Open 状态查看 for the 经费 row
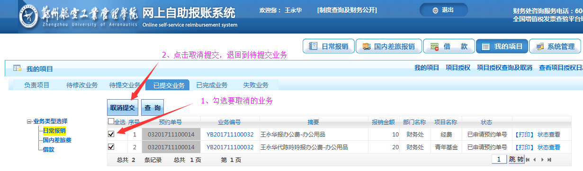Image resolution: width=583 pixels, height=171 pixels. point(548,134)
